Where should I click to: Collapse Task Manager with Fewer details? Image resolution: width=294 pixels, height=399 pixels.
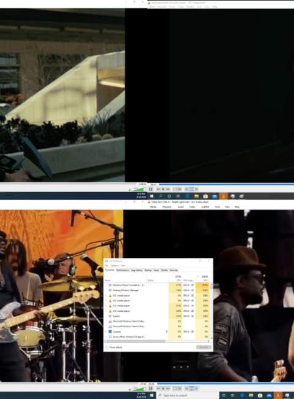point(113,347)
